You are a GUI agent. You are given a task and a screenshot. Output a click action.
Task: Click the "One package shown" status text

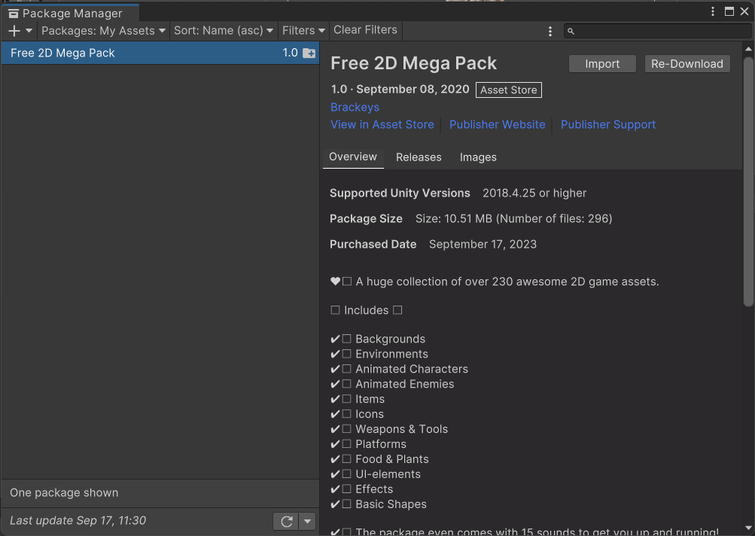click(64, 492)
